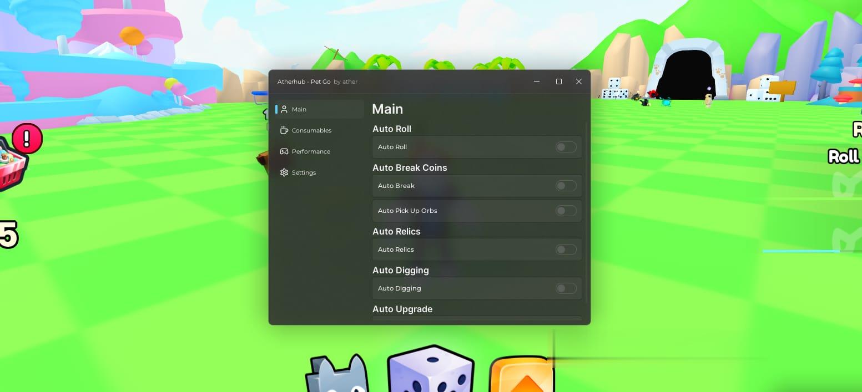The width and height of the screenshot is (862, 392).
Task: Close the Atherhub window
Action: click(579, 82)
